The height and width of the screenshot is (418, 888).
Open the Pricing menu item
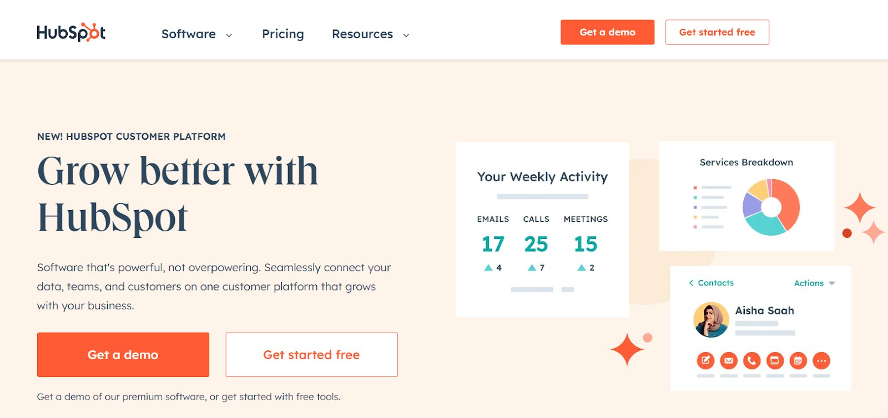click(x=282, y=34)
